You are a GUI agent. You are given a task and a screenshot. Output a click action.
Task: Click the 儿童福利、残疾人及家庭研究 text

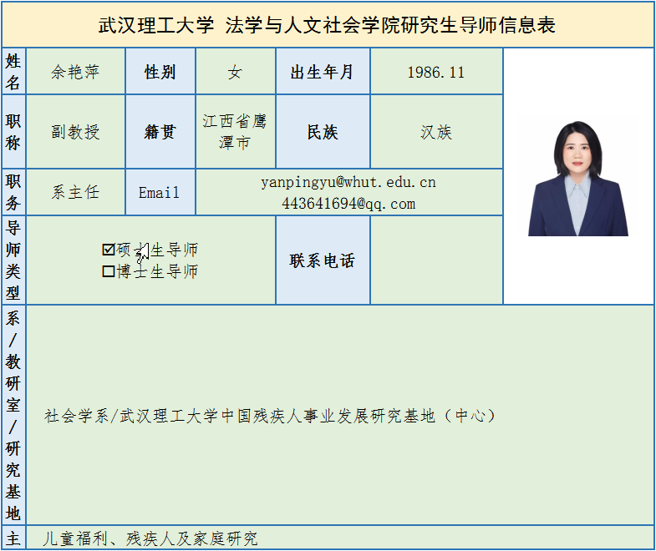pos(150,538)
